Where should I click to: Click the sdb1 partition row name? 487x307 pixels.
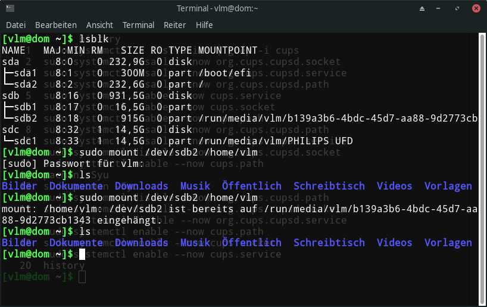pyautogui.click(x=25, y=107)
